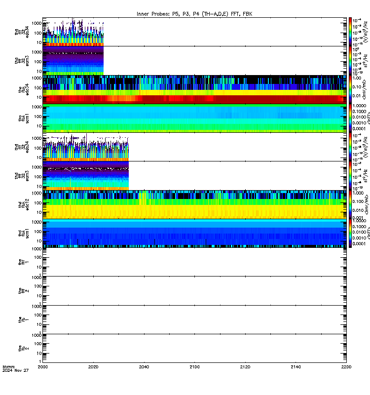Click the tha fff scm3 color bar

pos(350,60)
